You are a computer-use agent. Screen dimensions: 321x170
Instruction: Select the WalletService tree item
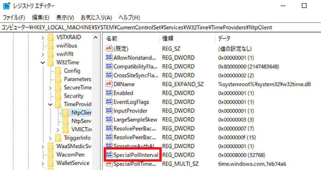[x=73, y=163]
